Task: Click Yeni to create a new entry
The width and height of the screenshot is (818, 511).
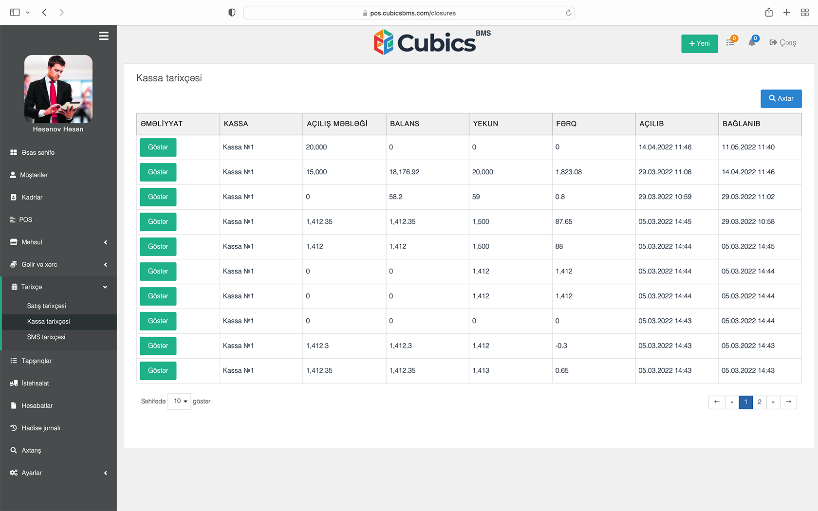Action: (x=699, y=43)
